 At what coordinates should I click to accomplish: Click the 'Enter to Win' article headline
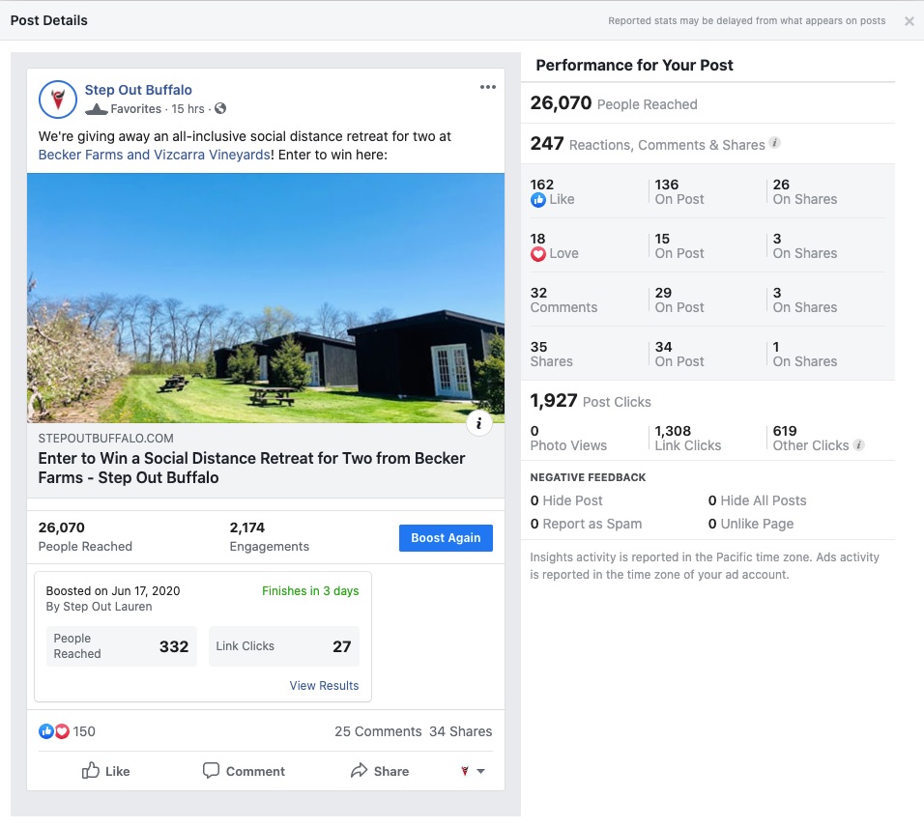(x=251, y=468)
